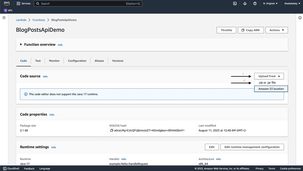The image size is (303, 171).
Task: Open the Info link beside Handler
Action: (124, 159)
